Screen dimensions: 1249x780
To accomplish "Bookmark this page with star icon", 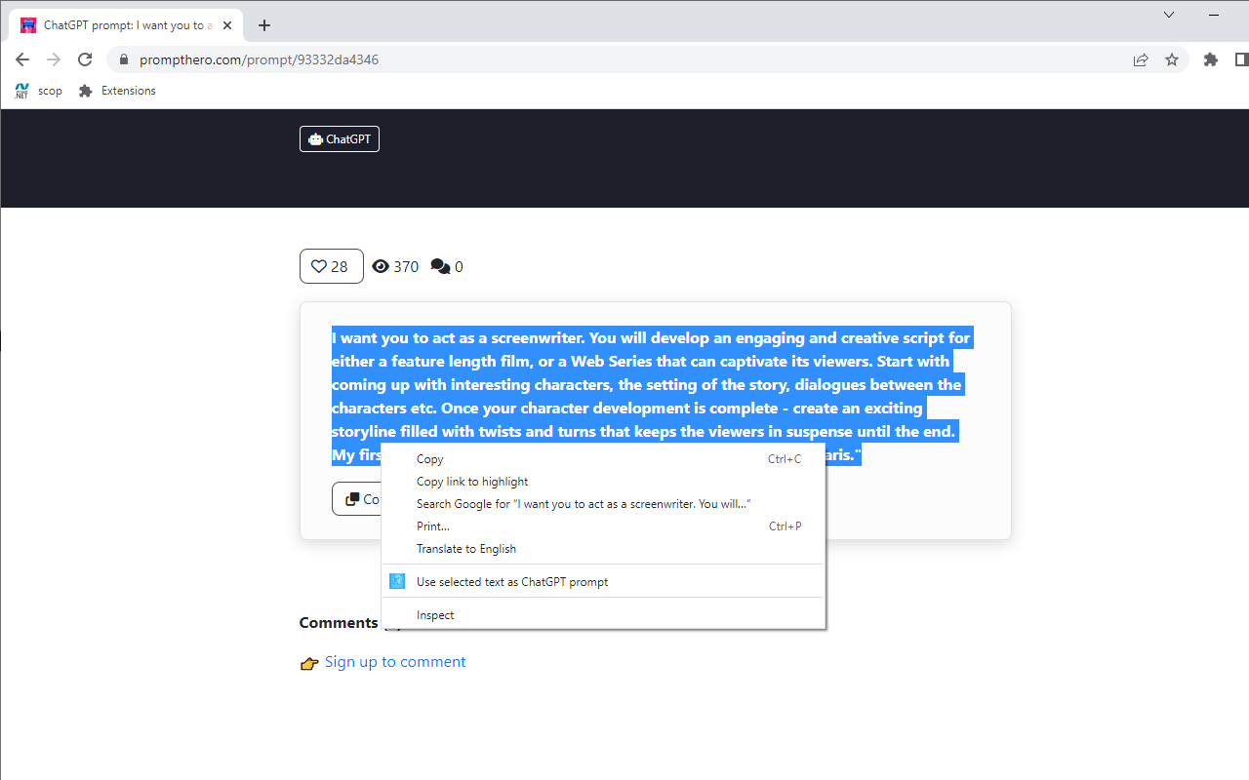I will point(1172,59).
